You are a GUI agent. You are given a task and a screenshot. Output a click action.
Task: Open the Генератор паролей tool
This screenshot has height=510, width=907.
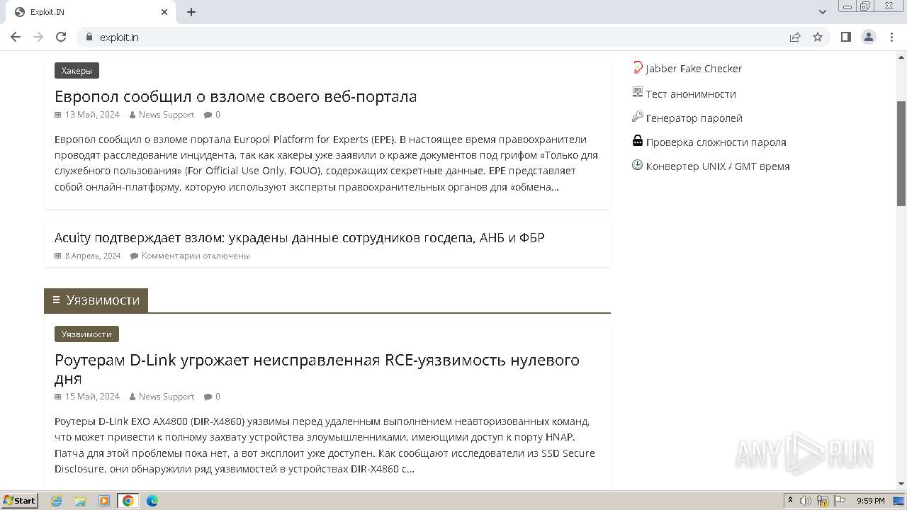[x=694, y=118]
